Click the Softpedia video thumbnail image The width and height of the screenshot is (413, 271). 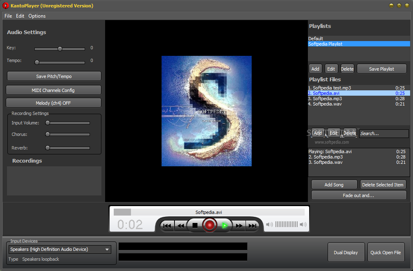click(206, 111)
